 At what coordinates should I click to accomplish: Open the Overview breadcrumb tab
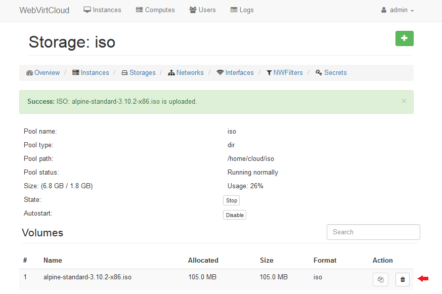click(43, 73)
